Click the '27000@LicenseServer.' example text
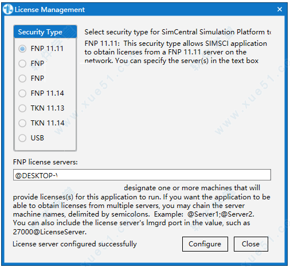The width and height of the screenshot is (290, 267). tap(50, 232)
